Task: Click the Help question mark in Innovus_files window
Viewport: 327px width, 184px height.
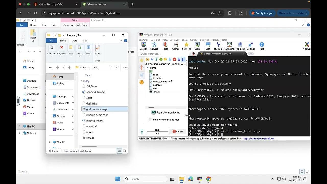Action: tap(125, 41)
